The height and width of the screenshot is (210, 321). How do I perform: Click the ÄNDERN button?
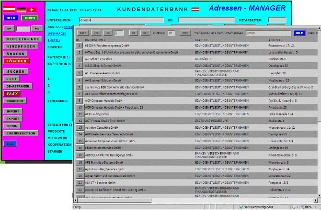click(x=15, y=54)
